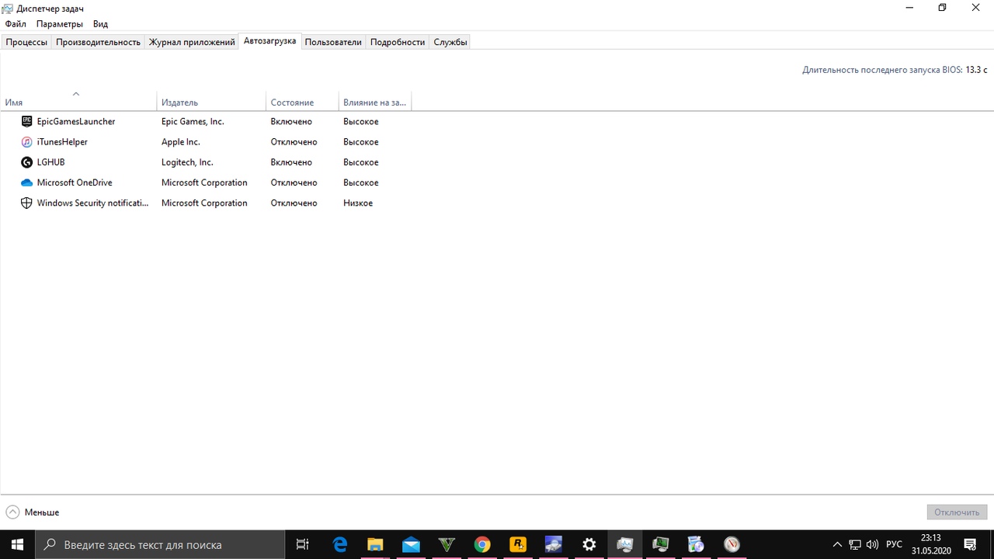Click the Низкое impact for Windows Security

click(x=358, y=203)
